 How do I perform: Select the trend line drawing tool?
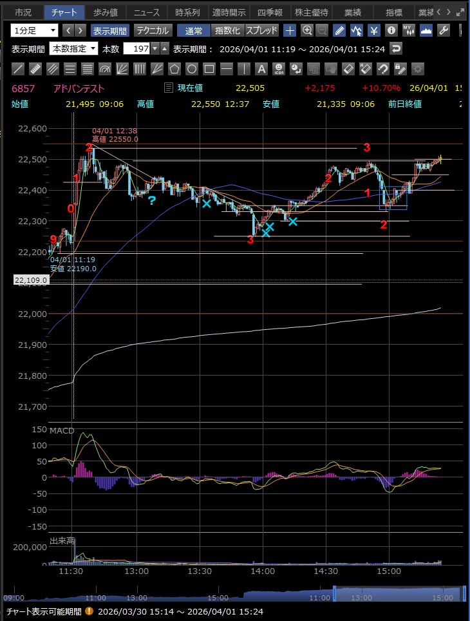pos(18,69)
